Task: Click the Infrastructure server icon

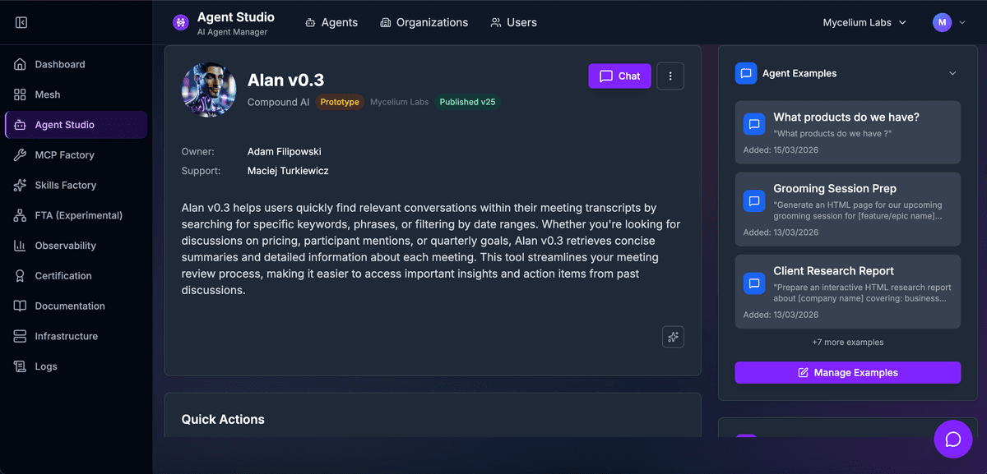Action: (20, 336)
